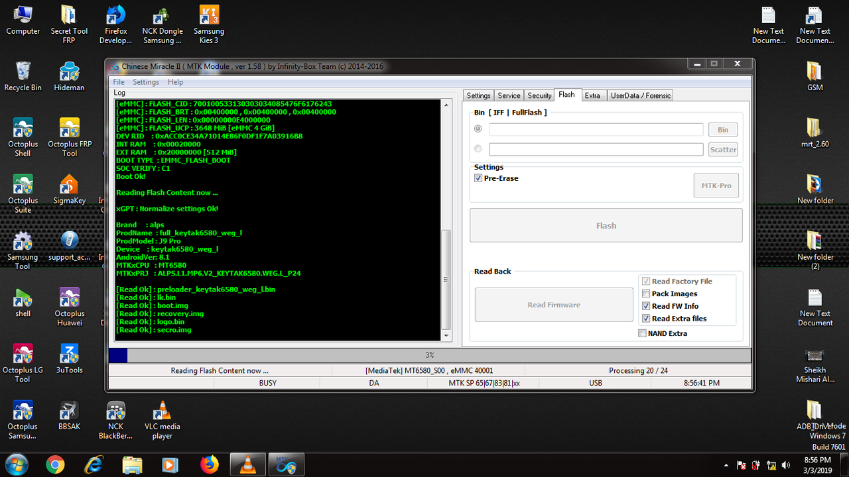Viewport: 849px width, 477px height.
Task: Select the Bin file radio button
Action: coord(478,129)
